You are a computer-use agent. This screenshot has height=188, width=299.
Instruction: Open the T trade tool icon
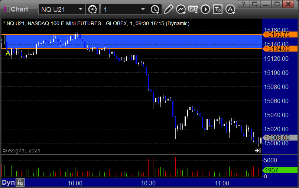[218, 9]
